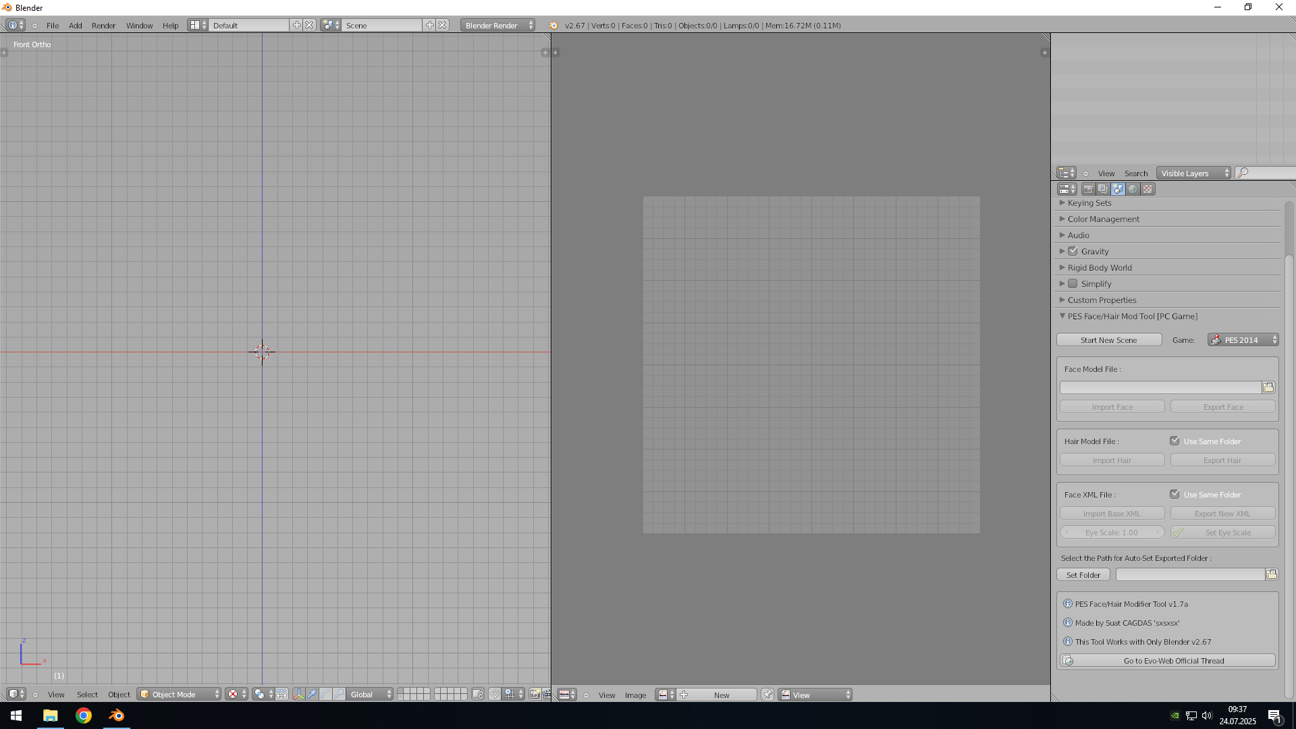The height and width of the screenshot is (729, 1296).
Task: Click the Start New Scene button
Action: click(1108, 340)
